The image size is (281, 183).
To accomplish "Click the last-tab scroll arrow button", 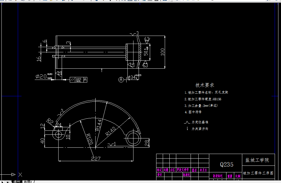I will click(x=8, y=182).
